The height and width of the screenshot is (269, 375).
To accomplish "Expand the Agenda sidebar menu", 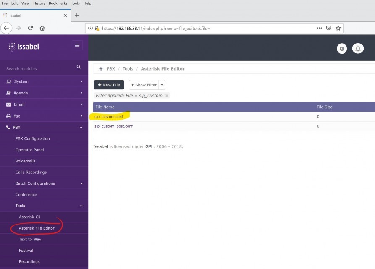I will click(44, 93).
